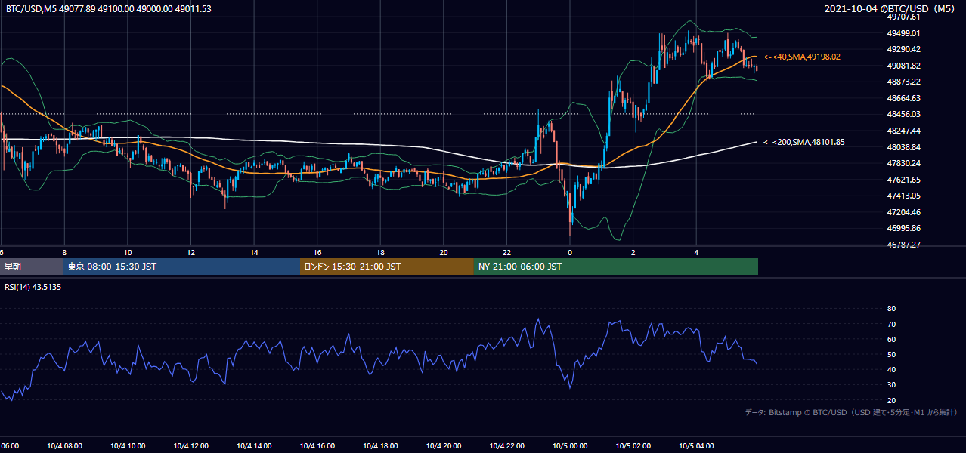Screen dimensions: 966x453
Task: Click the 10/4 22:00 time axis label
Action: [507, 446]
